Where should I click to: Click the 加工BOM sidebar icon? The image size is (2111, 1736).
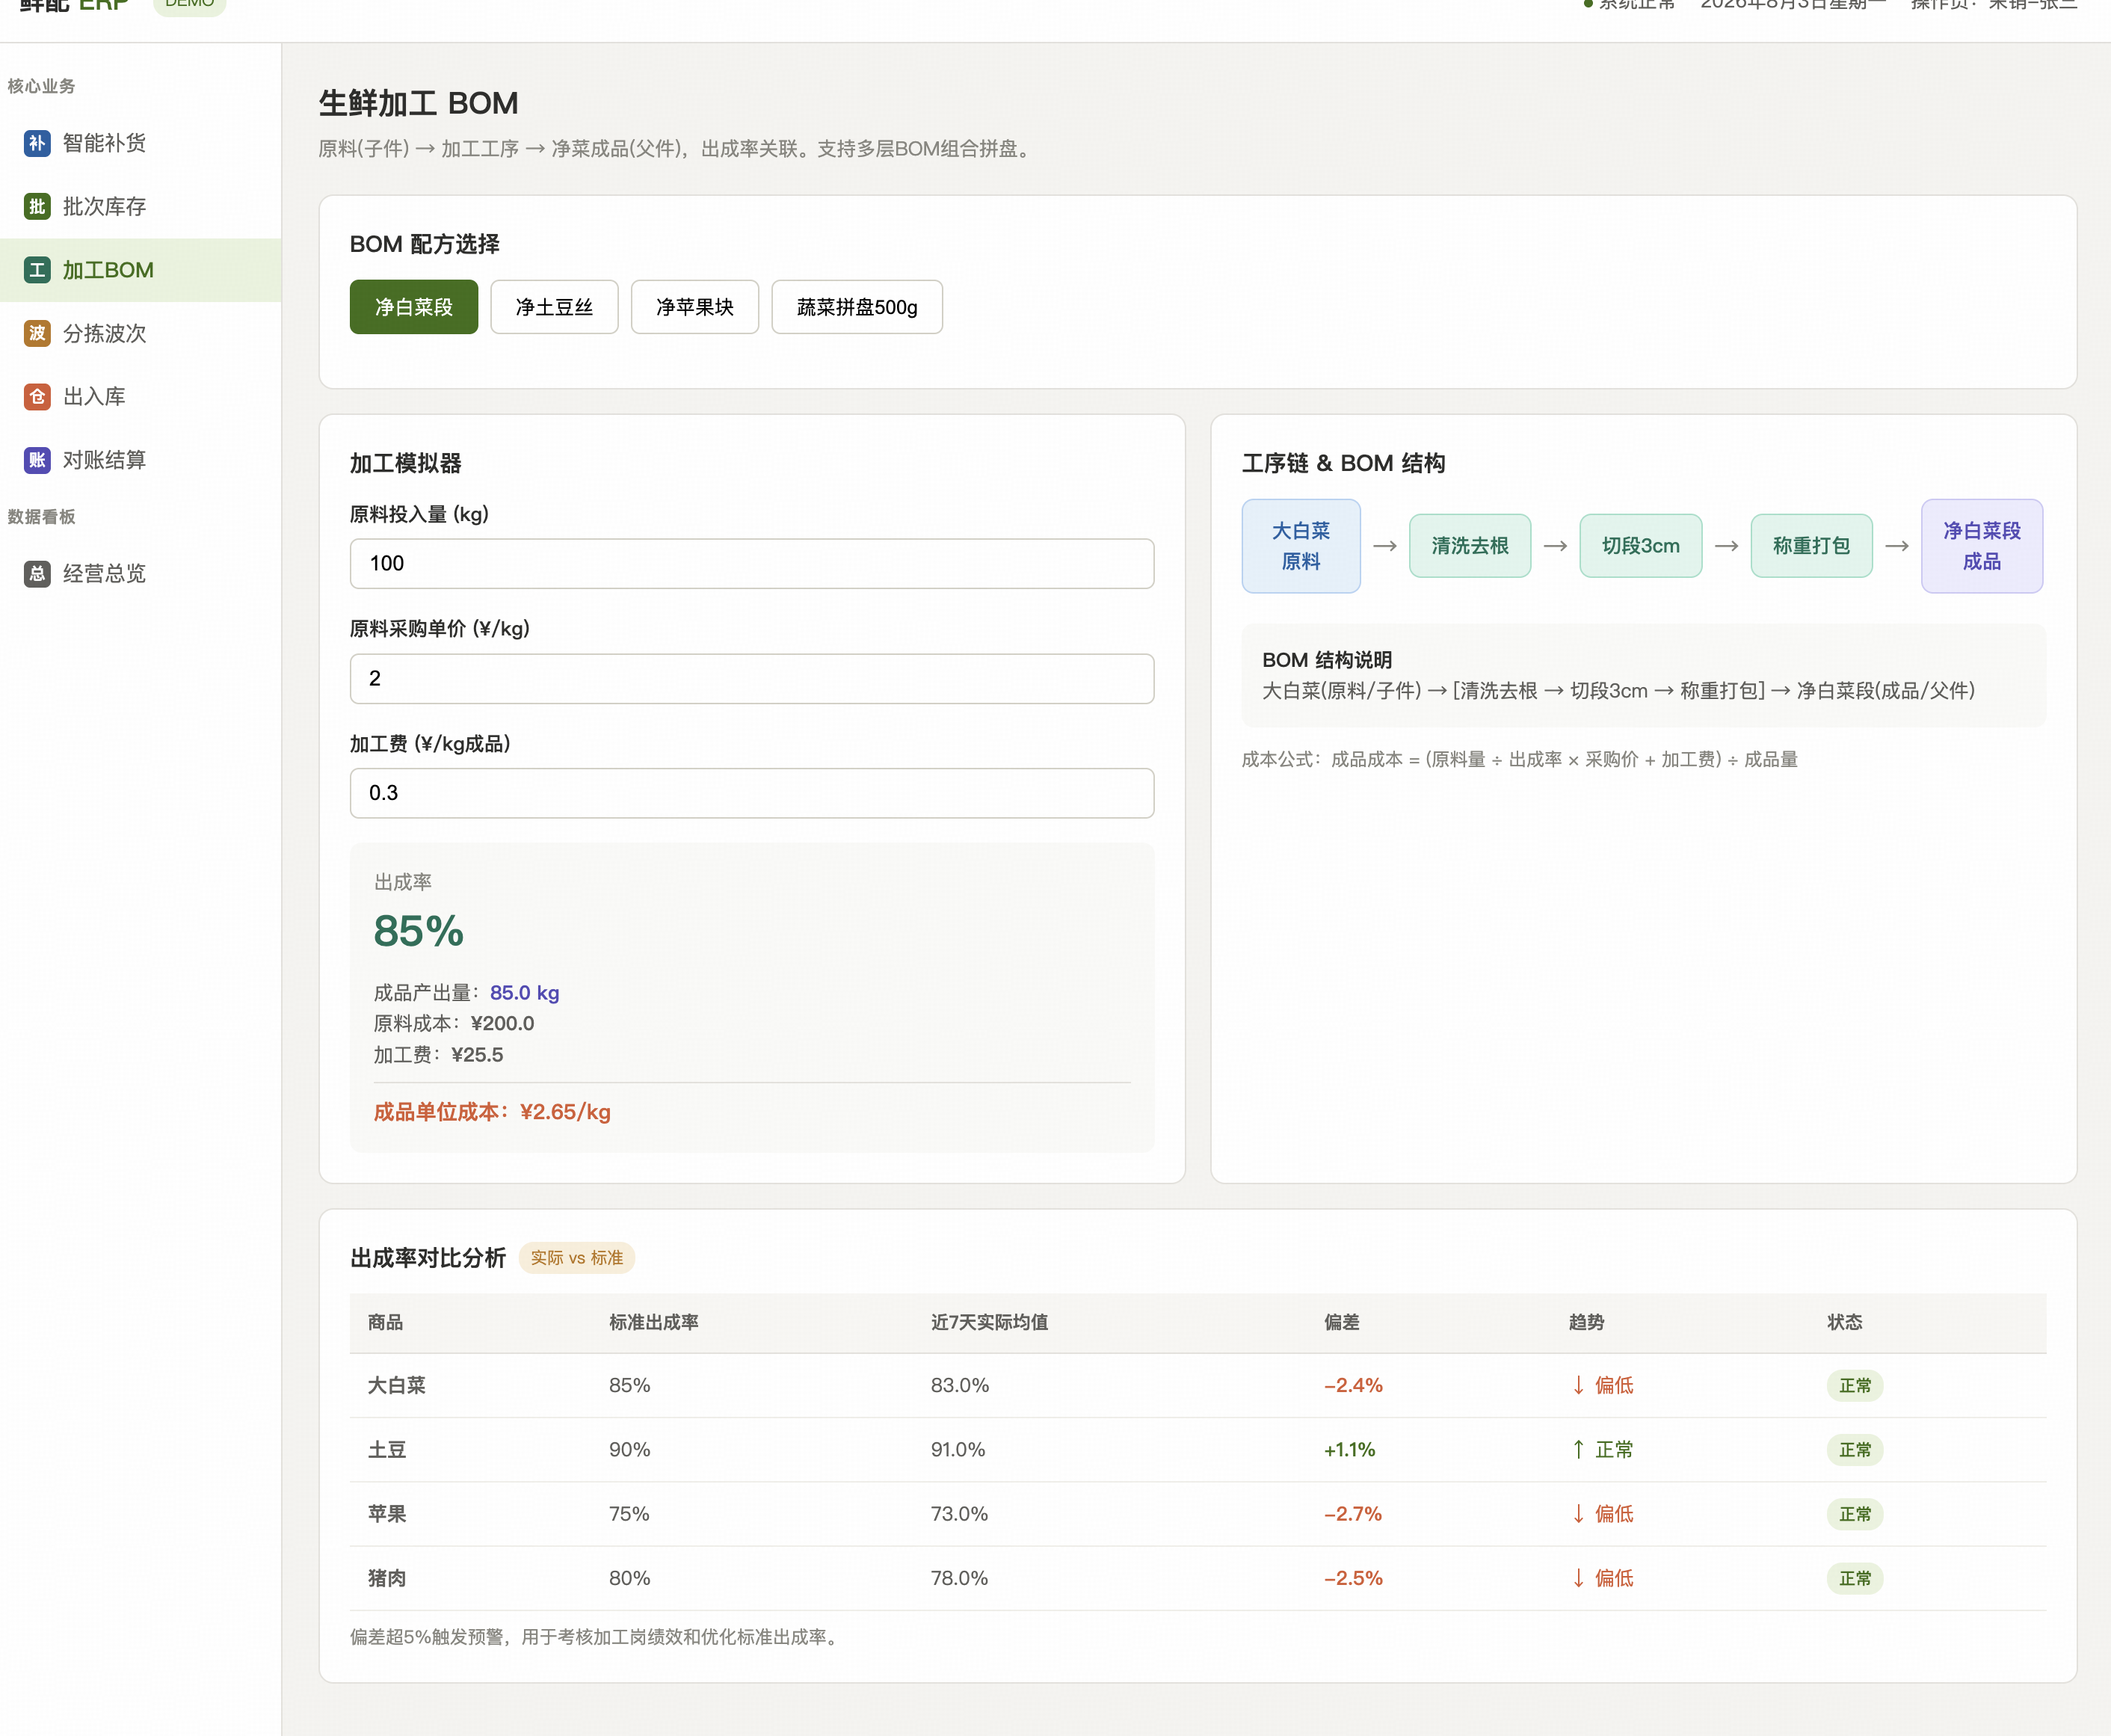click(x=37, y=270)
